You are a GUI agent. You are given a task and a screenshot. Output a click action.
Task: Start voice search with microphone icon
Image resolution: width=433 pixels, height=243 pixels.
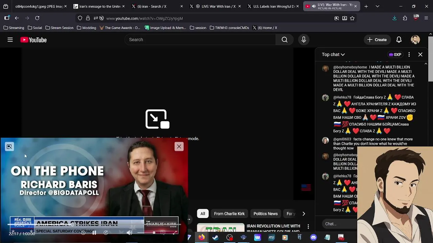tap(304, 40)
